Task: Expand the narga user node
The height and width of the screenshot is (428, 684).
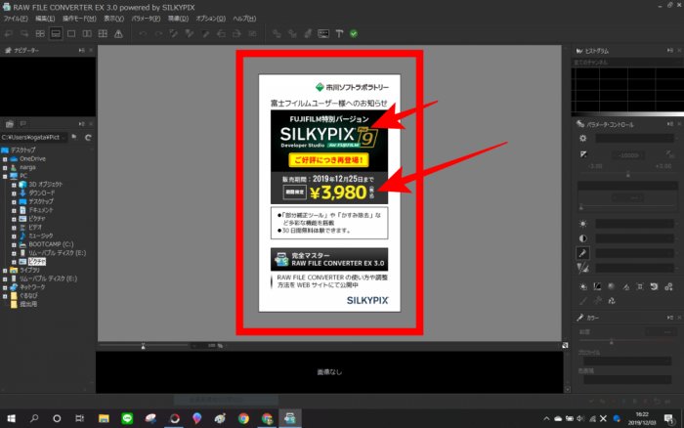Action: click(x=5, y=167)
